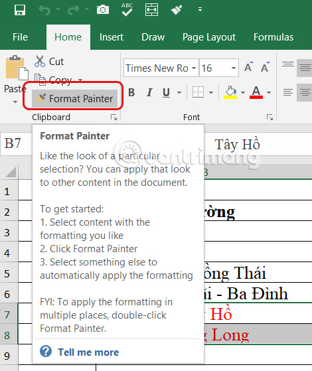Click Top Align icon
The width and height of the screenshot is (312, 371).
288,64
